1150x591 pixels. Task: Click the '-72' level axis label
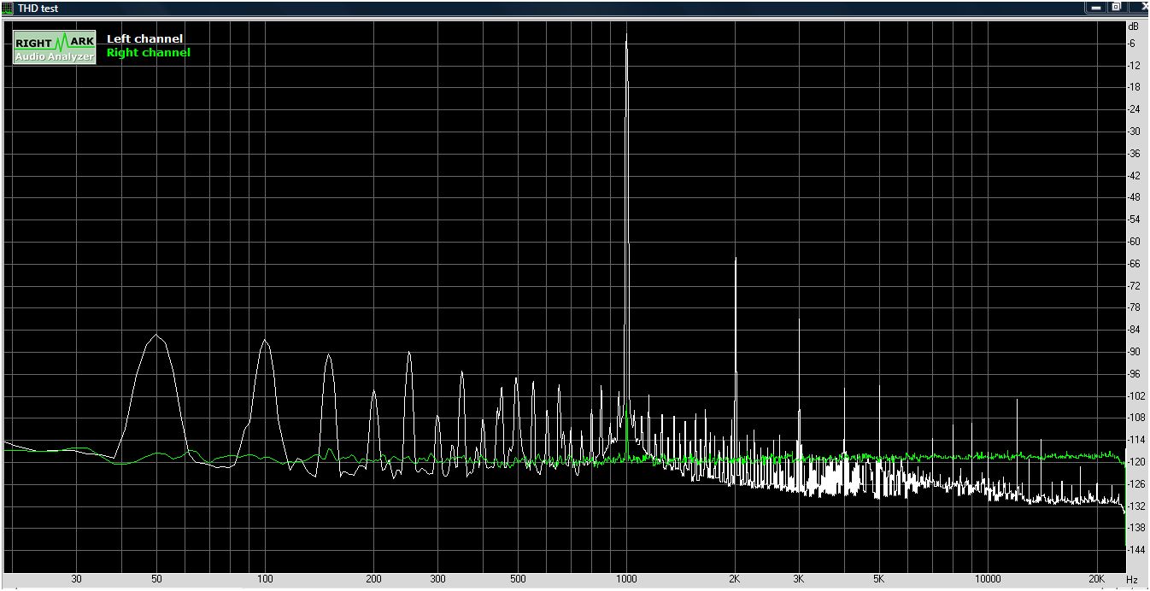tap(1135, 286)
